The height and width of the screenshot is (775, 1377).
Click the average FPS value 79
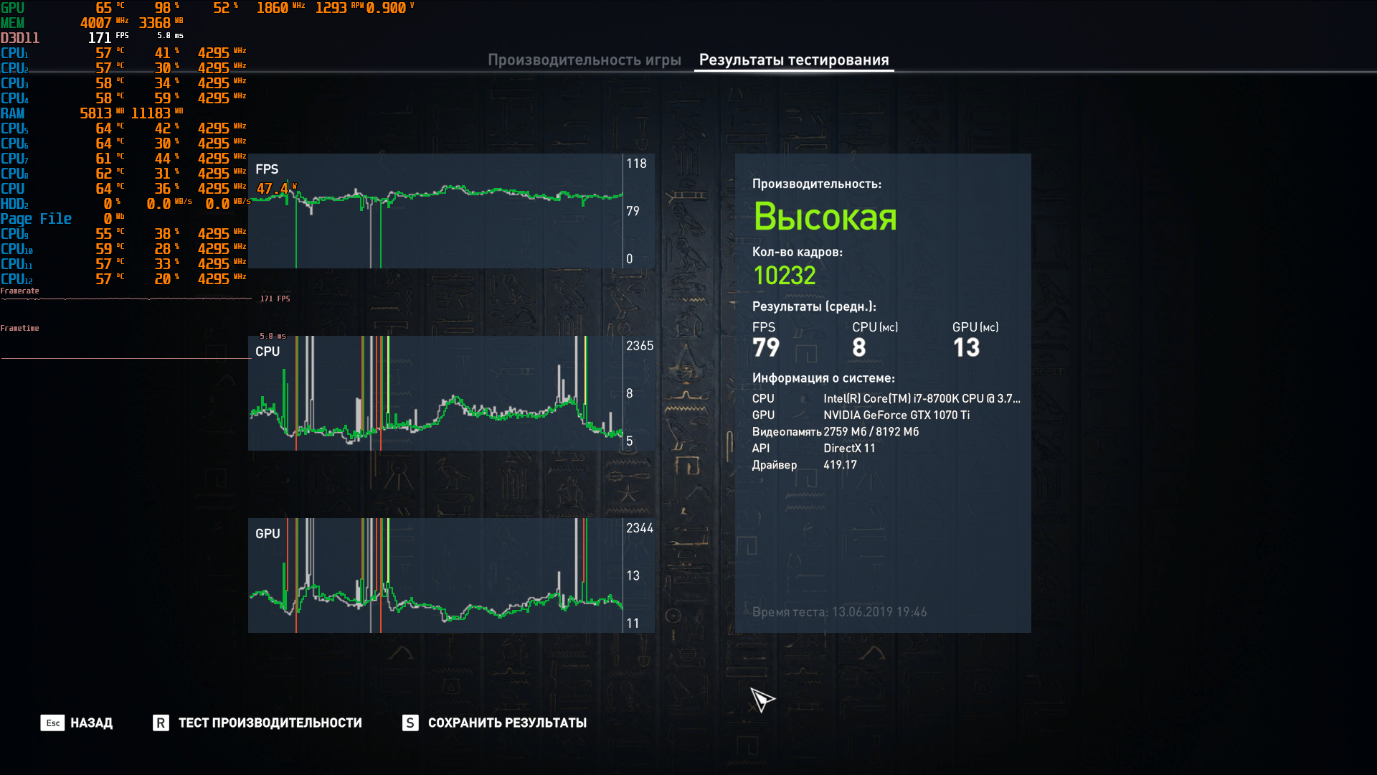tap(765, 348)
